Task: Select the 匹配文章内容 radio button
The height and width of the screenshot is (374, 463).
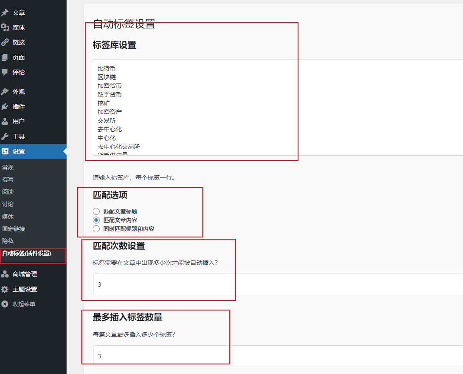Action: pyautogui.click(x=96, y=220)
